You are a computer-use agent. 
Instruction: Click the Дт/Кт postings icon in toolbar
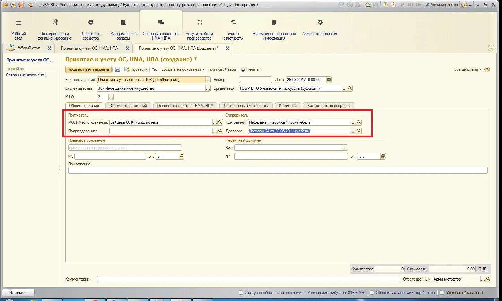pyautogui.click(x=155, y=69)
